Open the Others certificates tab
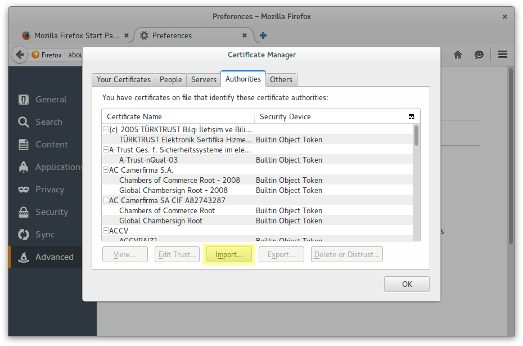523x346 pixels. click(281, 80)
